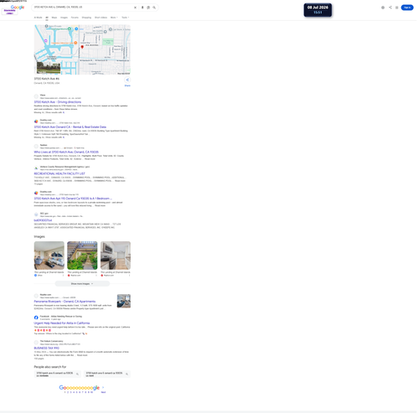The width and height of the screenshot is (419, 413).
Task: Click the red location pin on map
Action: click(x=82, y=47)
